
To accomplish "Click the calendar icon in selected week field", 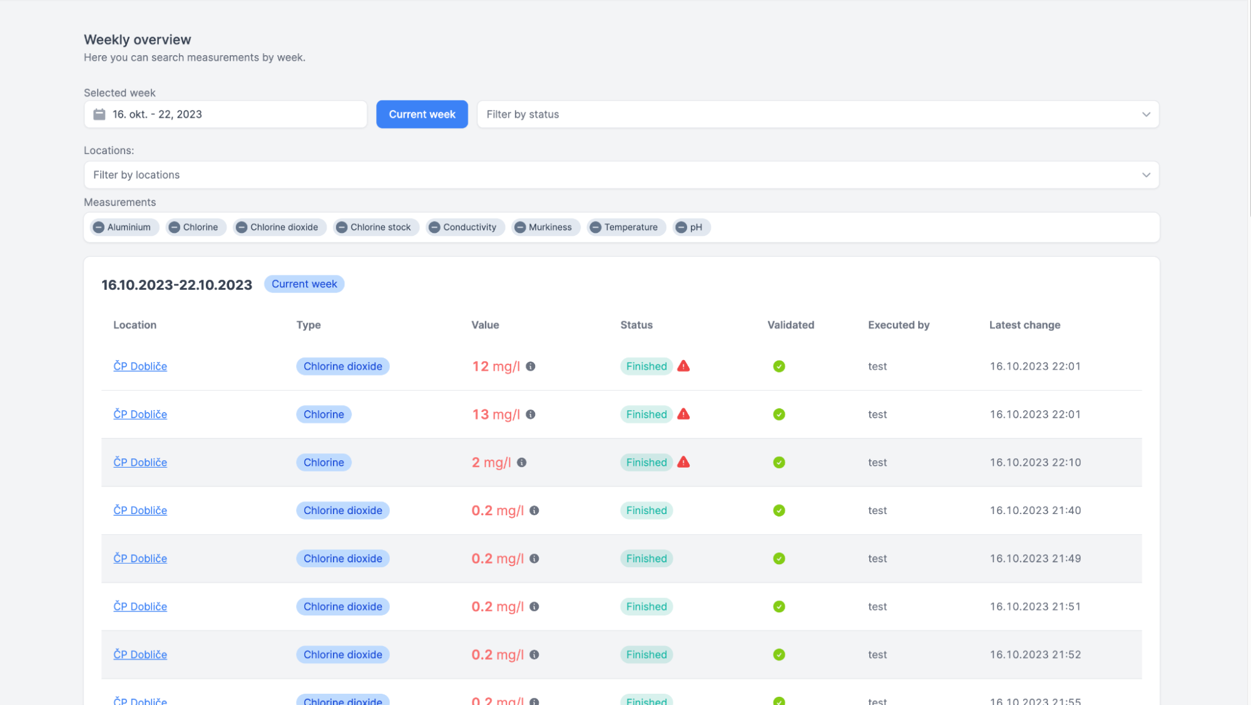I will pos(100,113).
